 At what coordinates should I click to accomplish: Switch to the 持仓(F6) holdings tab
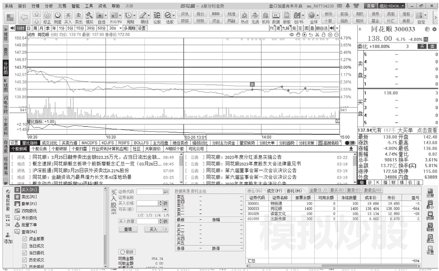pos(255,191)
